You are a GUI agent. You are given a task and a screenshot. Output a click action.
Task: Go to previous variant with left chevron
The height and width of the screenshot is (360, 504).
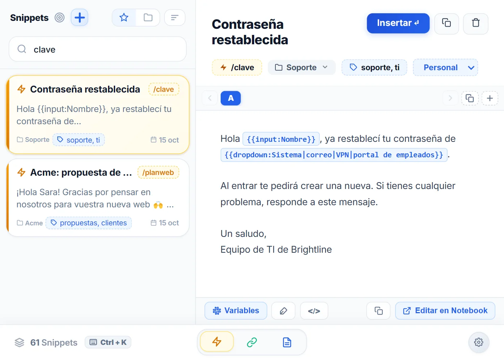(210, 98)
